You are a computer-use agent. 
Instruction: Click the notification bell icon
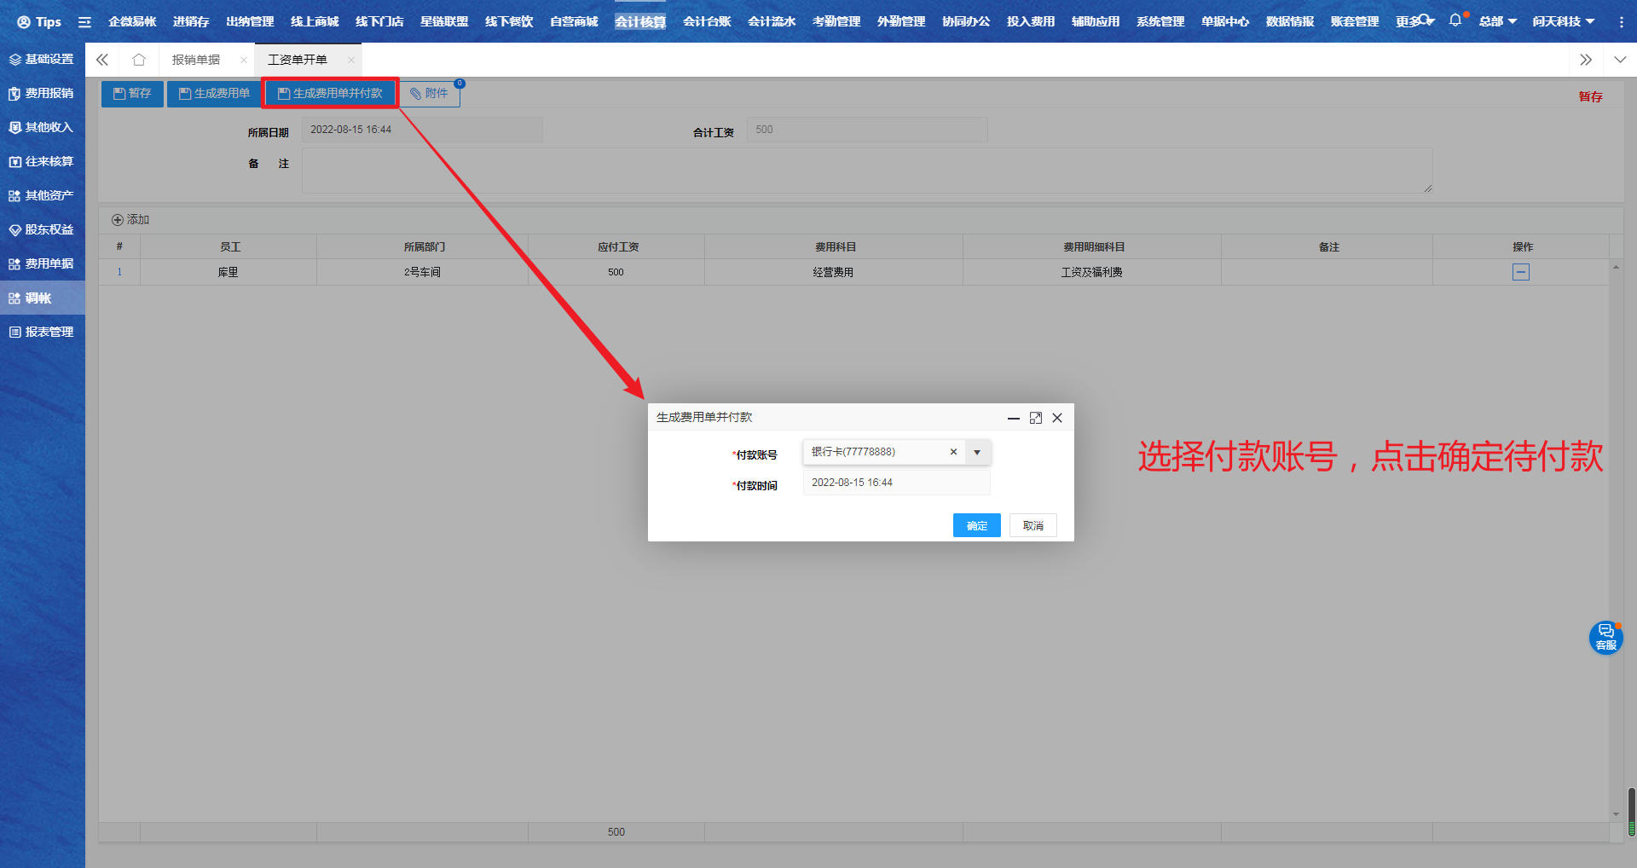coord(1455,20)
